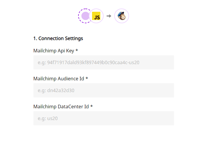Focus the Mailchimp Api Key input field

tap(104, 62)
